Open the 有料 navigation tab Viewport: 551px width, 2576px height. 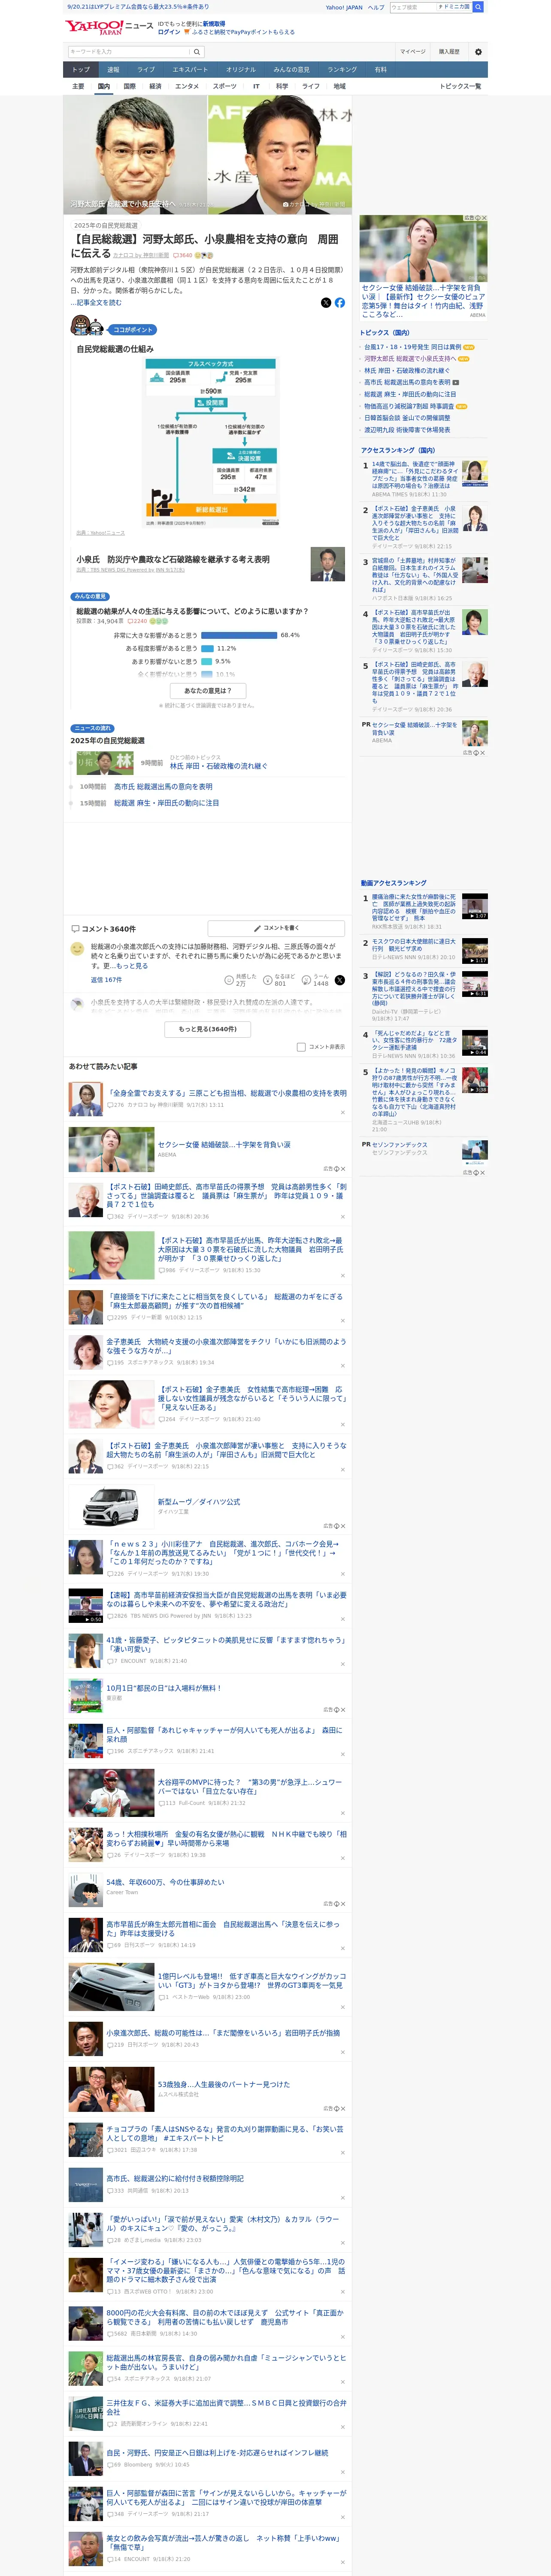(x=380, y=70)
